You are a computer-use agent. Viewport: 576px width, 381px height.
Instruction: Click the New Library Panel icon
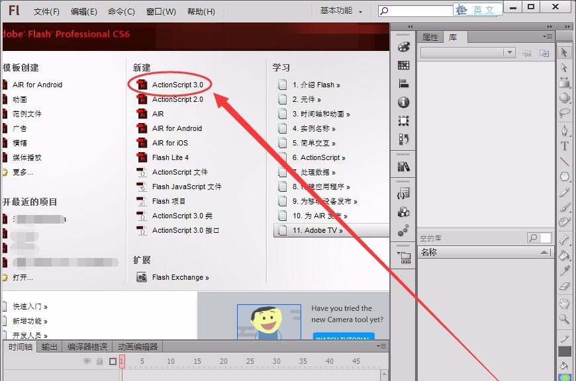tap(544, 53)
